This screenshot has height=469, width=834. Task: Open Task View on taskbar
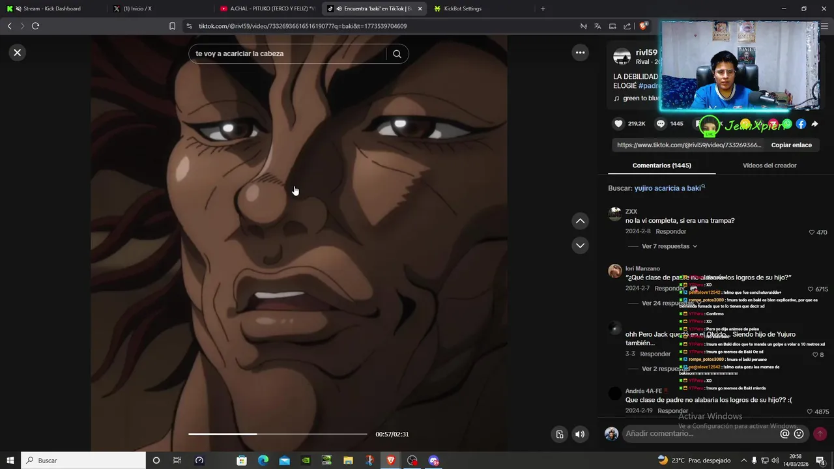tap(177, 461)
